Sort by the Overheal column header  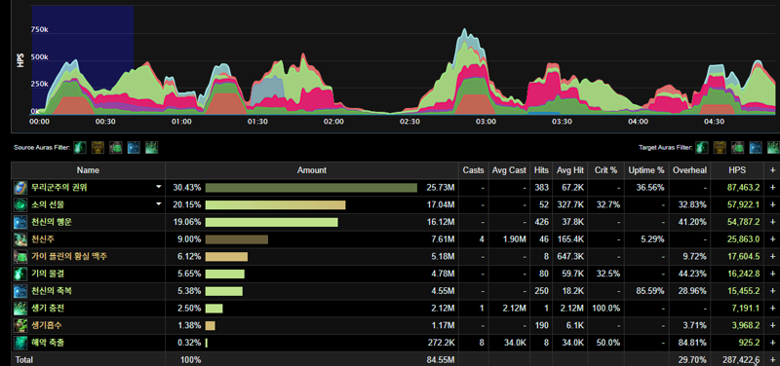tap(689, 170)
